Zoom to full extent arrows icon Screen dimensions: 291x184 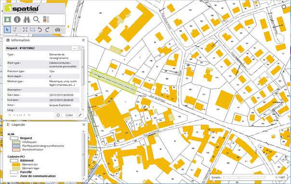tap(25, 30)
